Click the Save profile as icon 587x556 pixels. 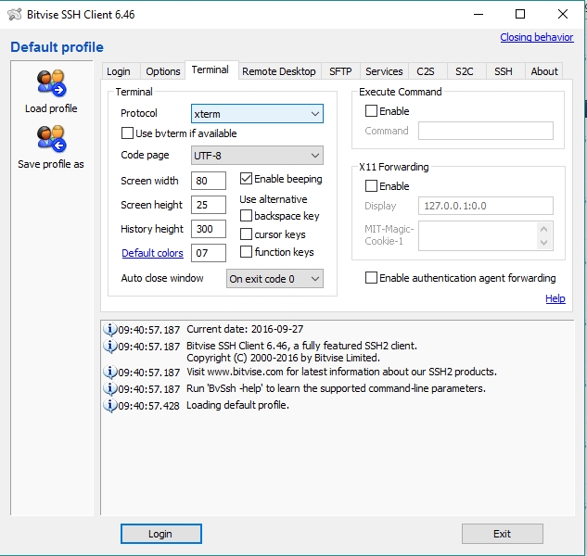point(51,139)
